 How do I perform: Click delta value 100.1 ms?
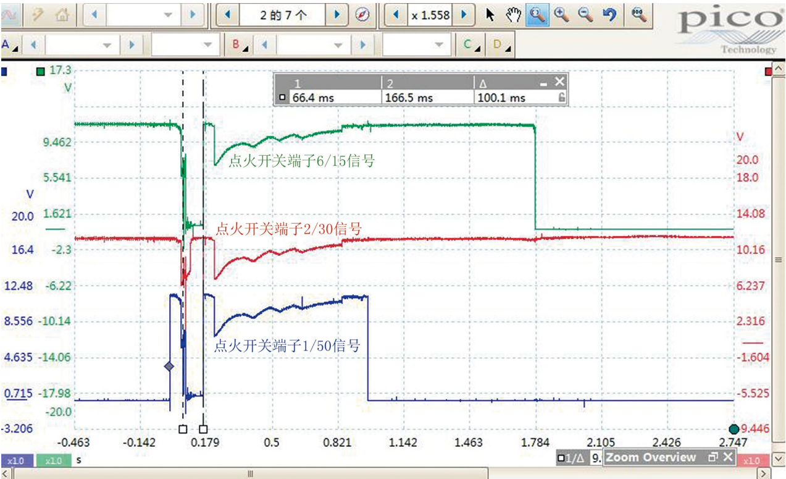501,98
